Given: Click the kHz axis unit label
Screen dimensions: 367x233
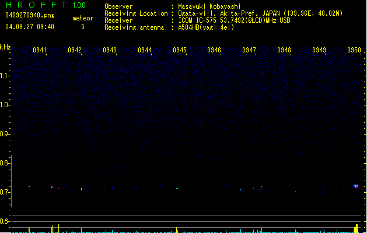Looking at the screenshot, I should (5, 47).
